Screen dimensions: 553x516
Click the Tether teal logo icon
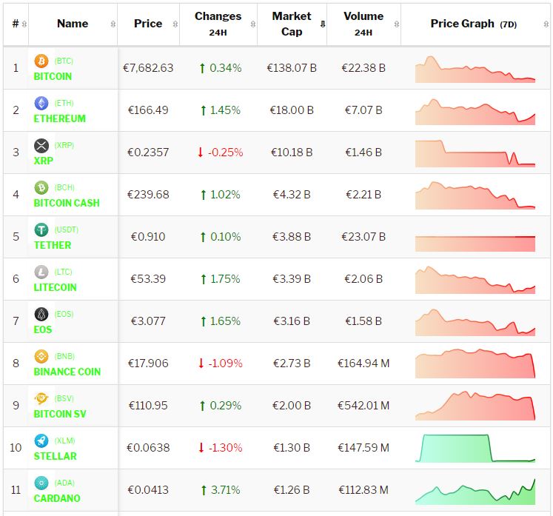(41, 230)
